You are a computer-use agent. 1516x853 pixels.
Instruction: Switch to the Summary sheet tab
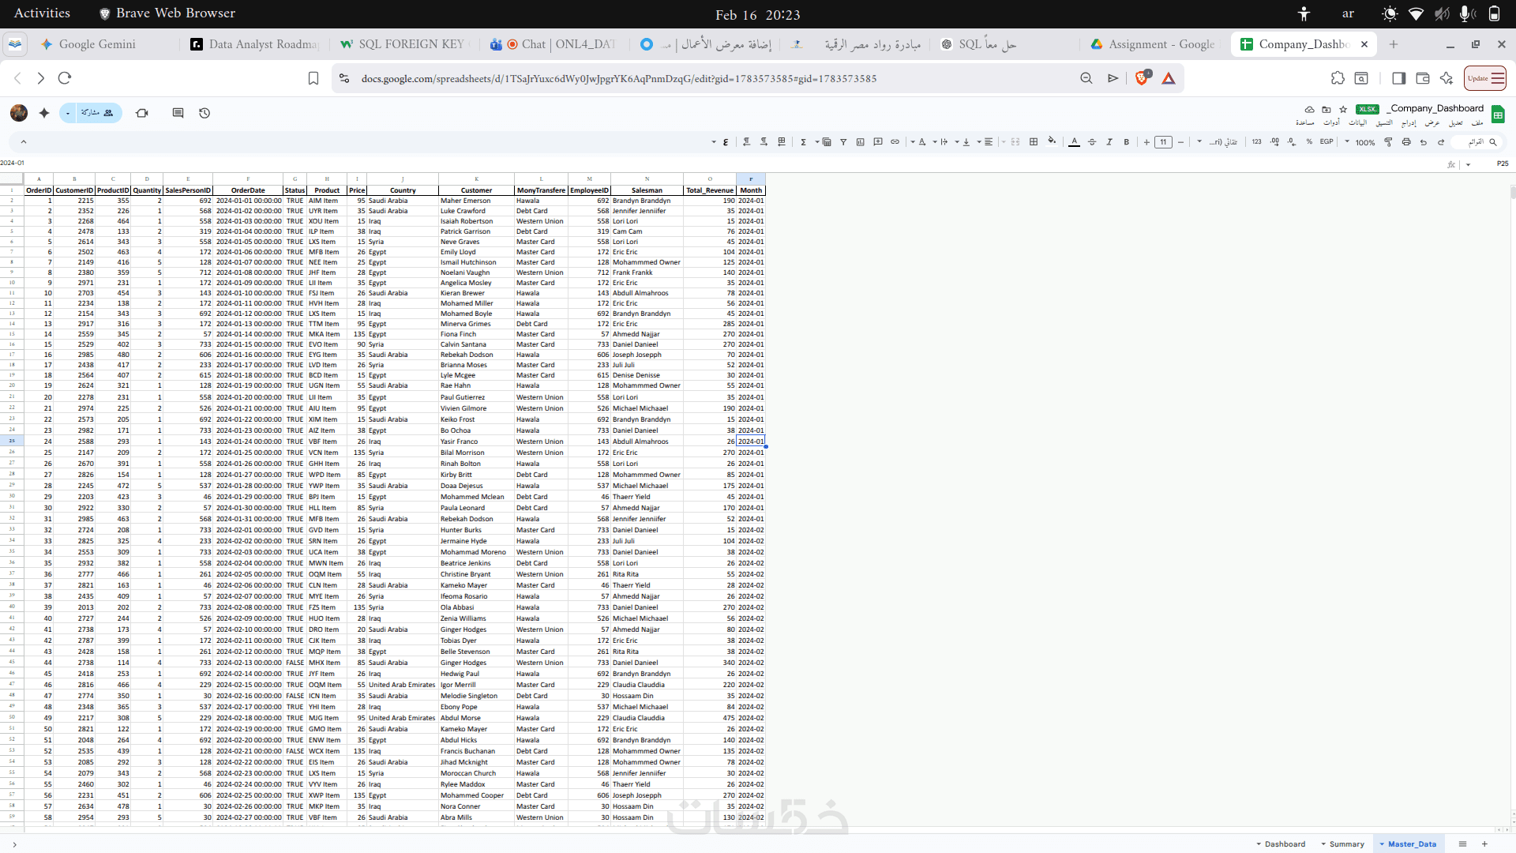click(x=1346, y=844)
